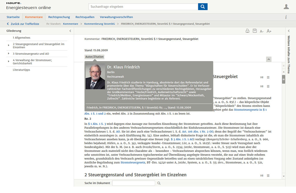This screenshot has width=296, height=193.
Task: Click the AO link after 'Verbrauchsteuer i. S. d.'
Action: coord(118,132)
